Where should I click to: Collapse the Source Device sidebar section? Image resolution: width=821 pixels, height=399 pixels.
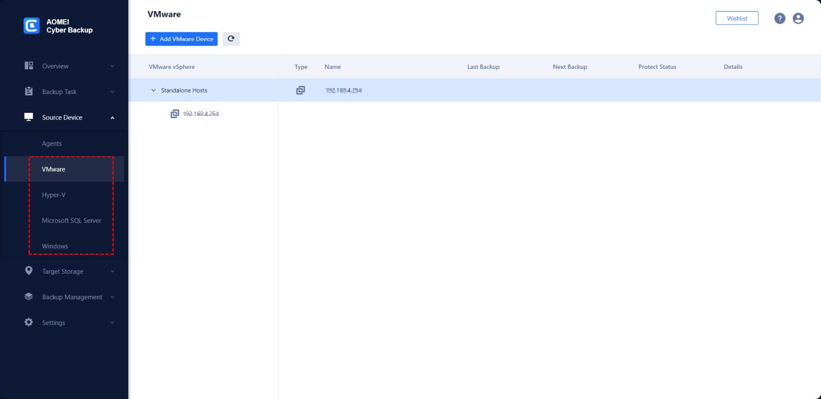pos(112,118)
